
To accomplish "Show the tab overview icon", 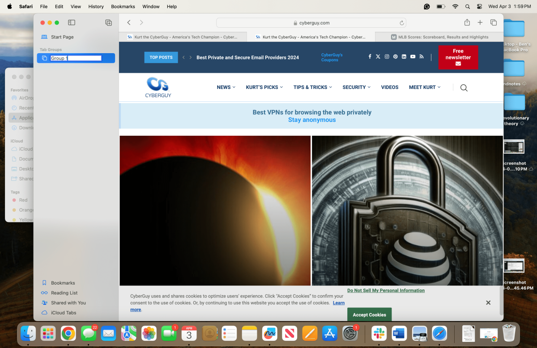I will [493, 22].
